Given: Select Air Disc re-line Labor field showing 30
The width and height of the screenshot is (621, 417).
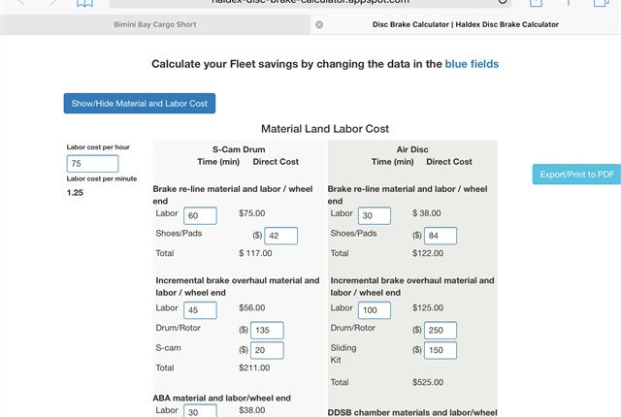Looking at the screenshot, I should pyautogui.click(x=375, y=215).
